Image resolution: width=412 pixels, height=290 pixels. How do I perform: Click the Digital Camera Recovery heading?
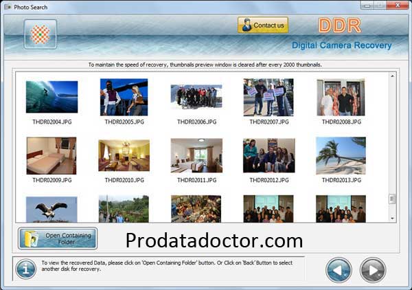click(341, 45)
